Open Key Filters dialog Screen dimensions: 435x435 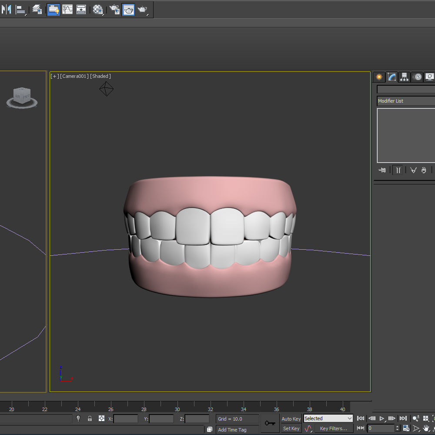tap(334, 428)
